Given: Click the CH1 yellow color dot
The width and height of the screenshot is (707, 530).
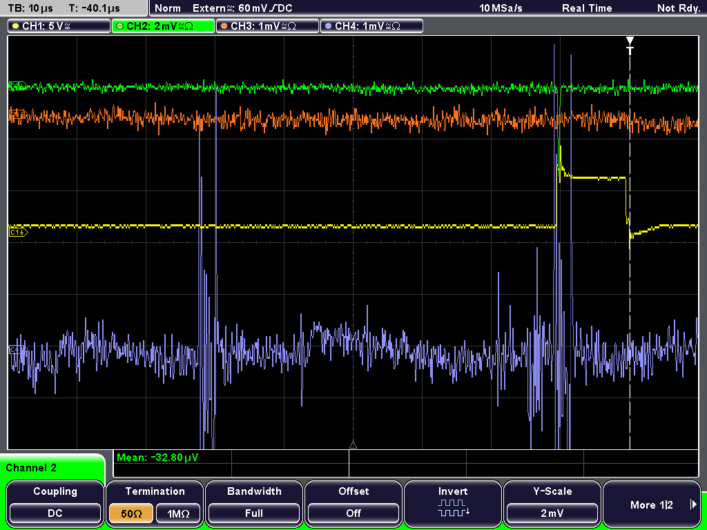Looking at the screenshot, I should (17, 26).
